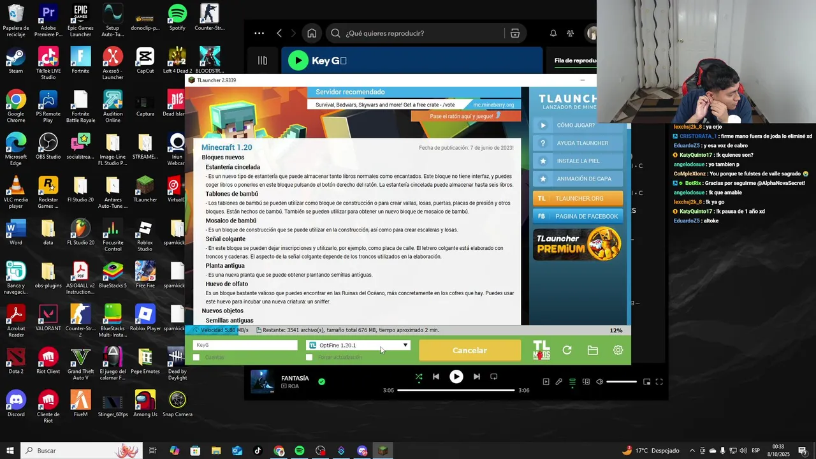This screenshot has height=459, width=816.
Task: Open TLAUNCHER.ORG link button
Action: 578,198
